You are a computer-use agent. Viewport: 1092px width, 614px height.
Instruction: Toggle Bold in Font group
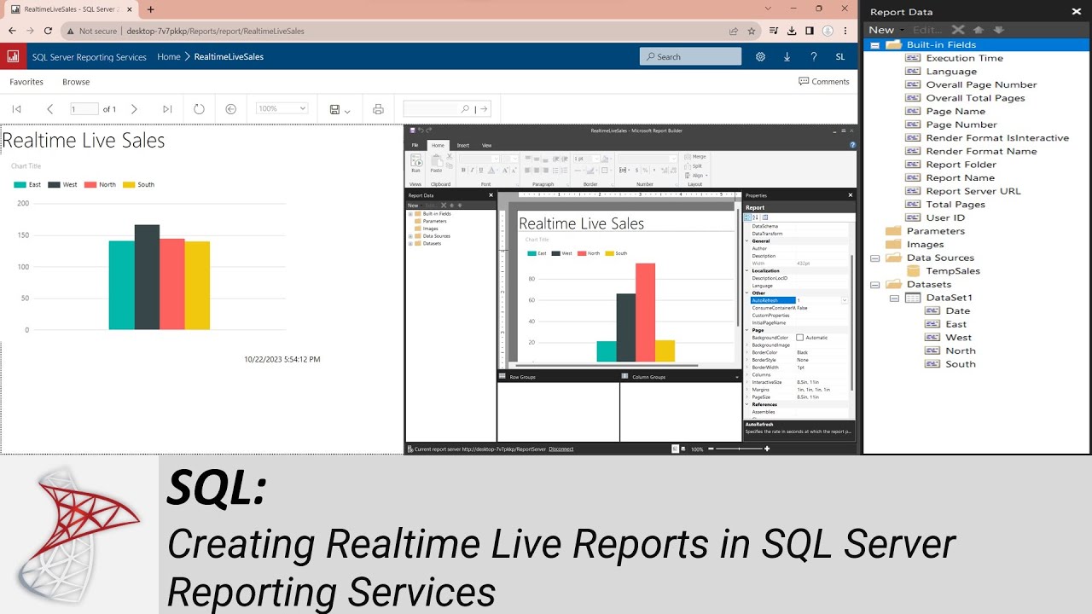pos(463,171)
